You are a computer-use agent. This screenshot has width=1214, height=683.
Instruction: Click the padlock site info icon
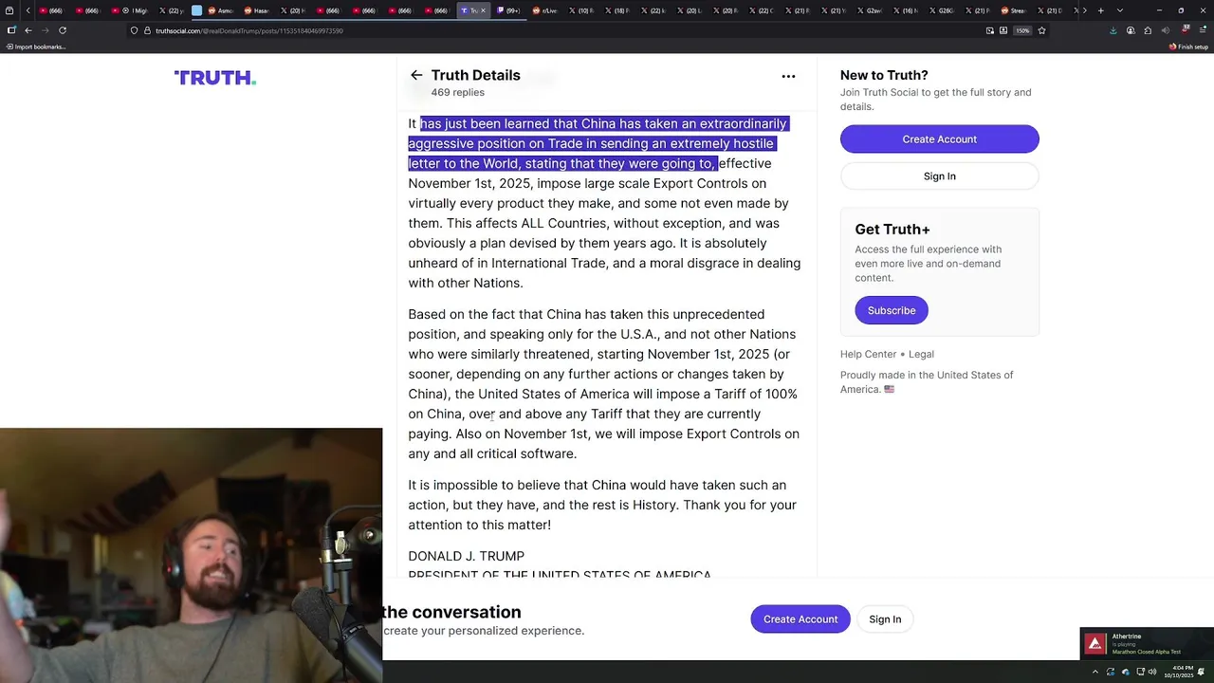(x=147, y=30)
